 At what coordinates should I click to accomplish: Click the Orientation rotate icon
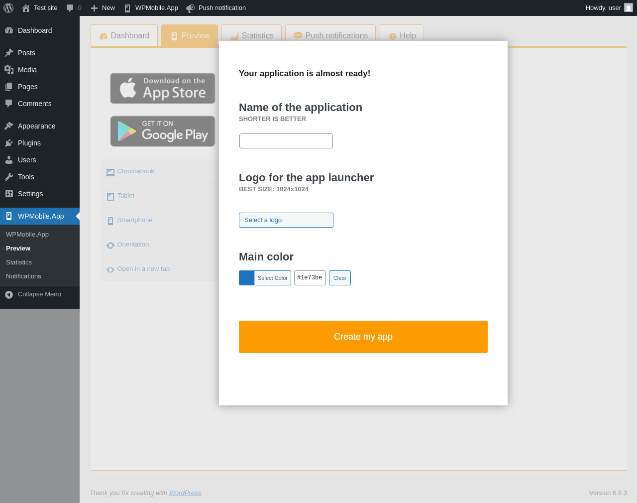coord(110,246)
